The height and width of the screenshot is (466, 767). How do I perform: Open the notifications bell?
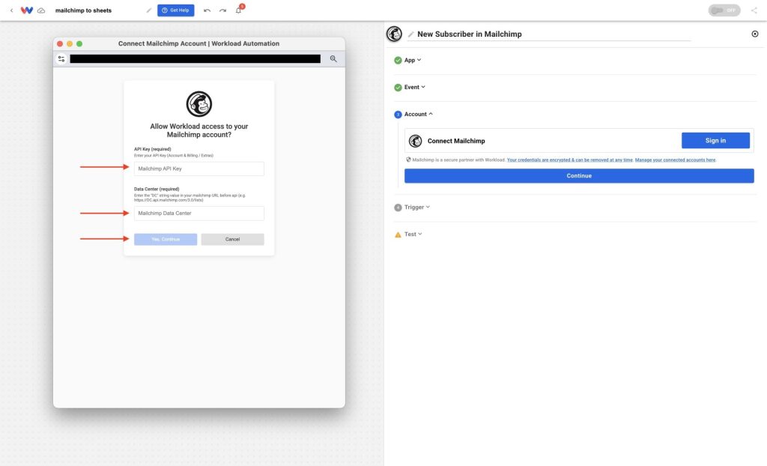pyautogui.click(x=239, y=10)
